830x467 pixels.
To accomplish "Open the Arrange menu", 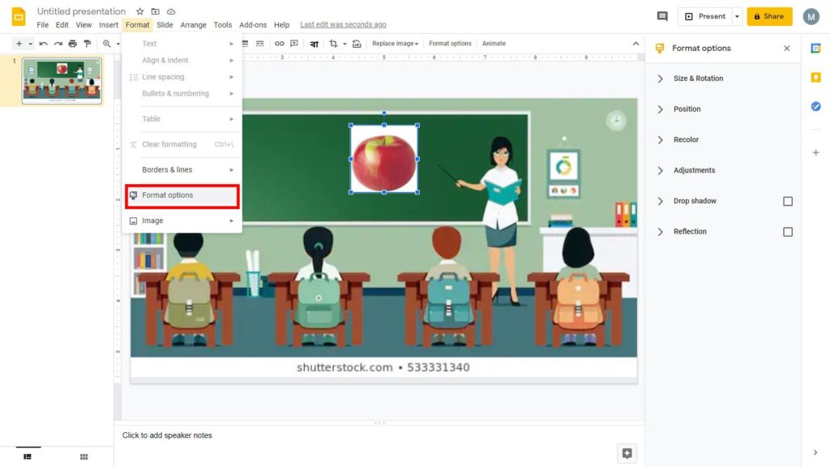I will (x=193, y=25).
